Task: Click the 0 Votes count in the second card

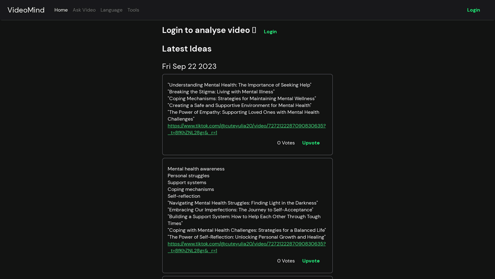Action: 286,261
